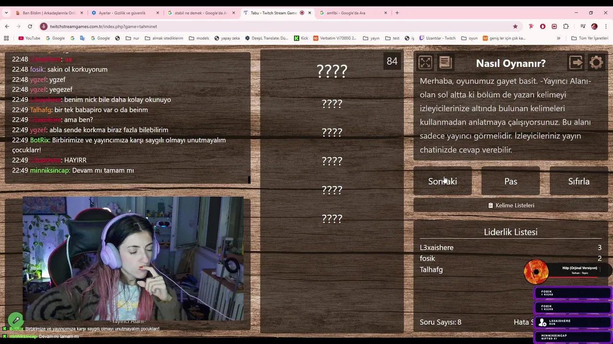
Task: Open Verbatim Vi7000G bookmark
Action: (x=335, y=38)
